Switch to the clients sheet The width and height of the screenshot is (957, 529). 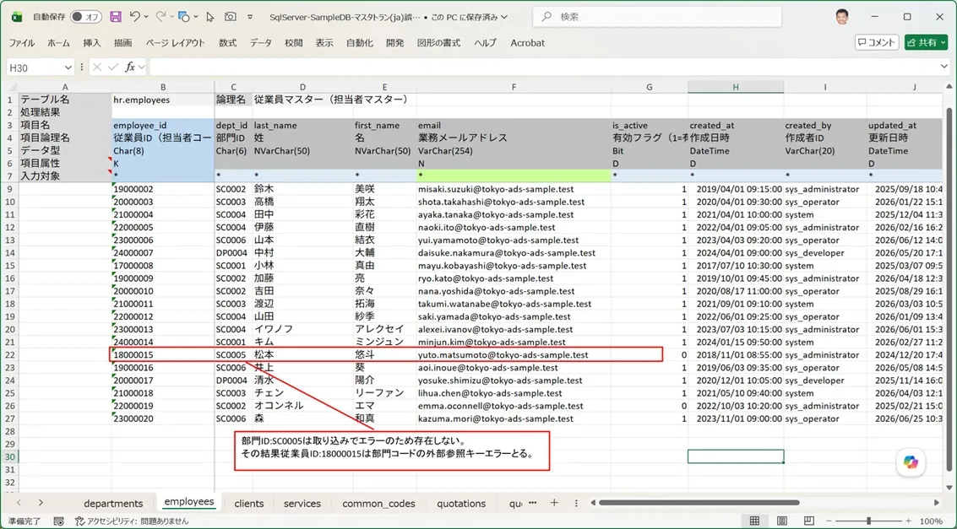[249, 504]
